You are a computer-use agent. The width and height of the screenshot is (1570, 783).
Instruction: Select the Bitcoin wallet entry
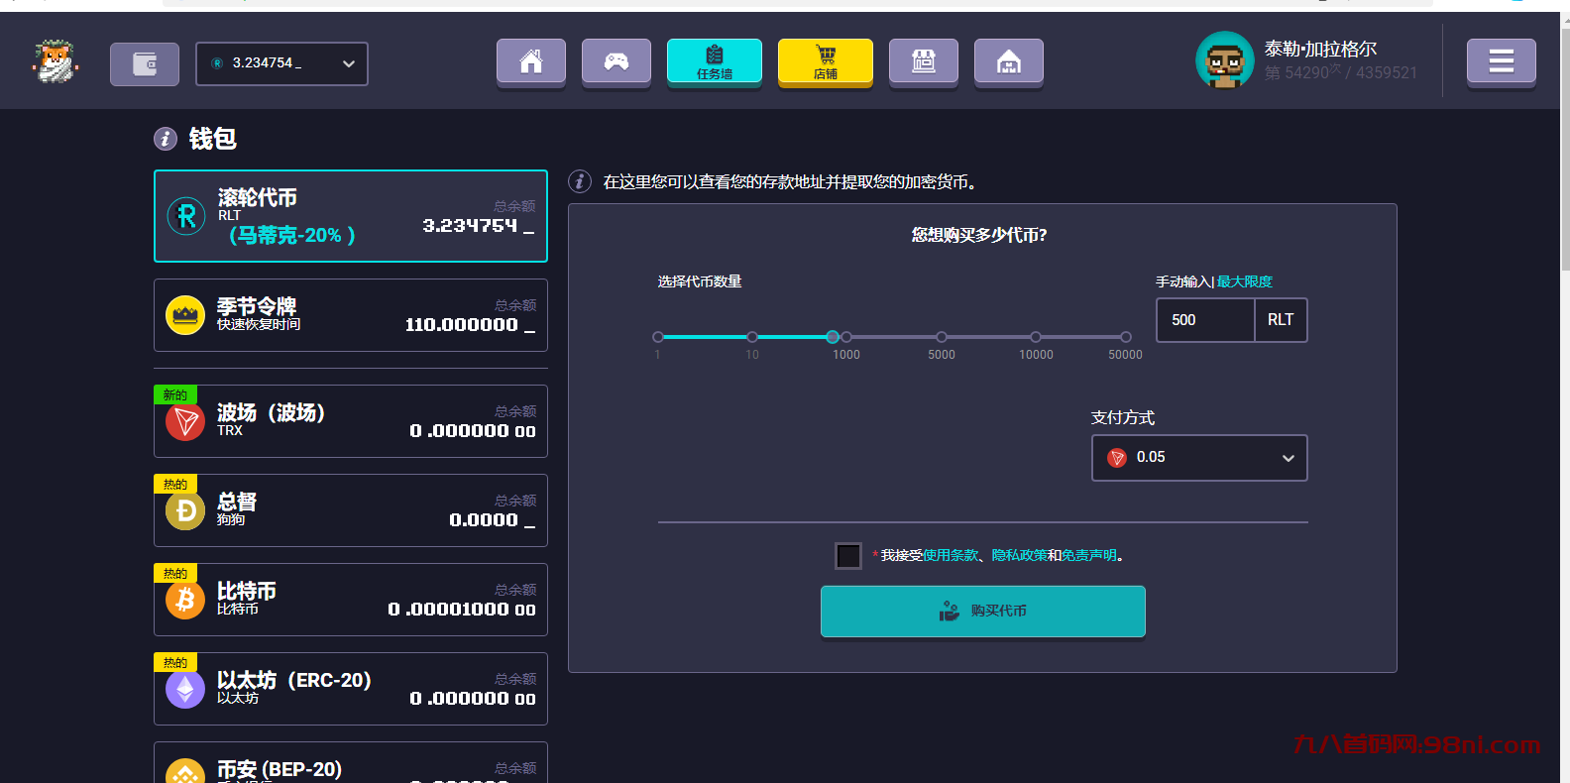[x=351, y=600]
